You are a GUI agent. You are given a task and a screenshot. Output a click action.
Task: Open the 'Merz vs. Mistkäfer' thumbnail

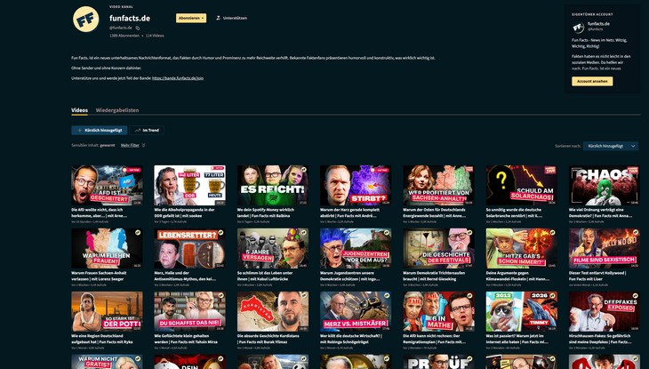pos(356,311)
